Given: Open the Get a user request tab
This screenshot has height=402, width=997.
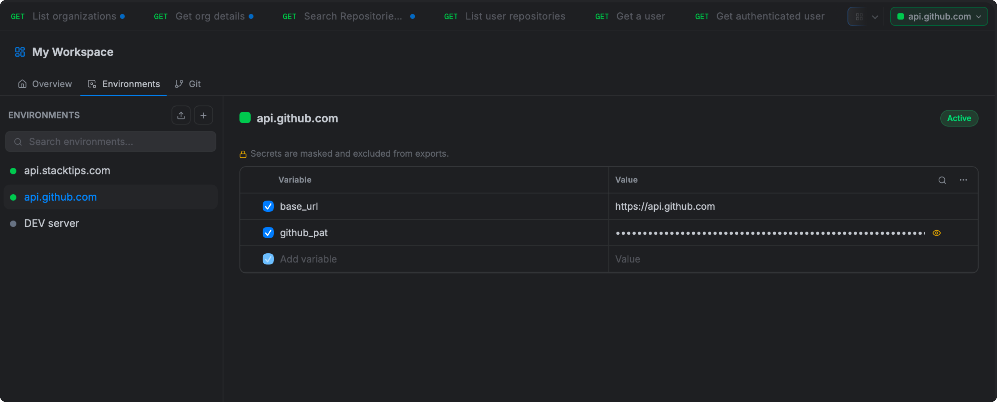Looking at the screenshot, I should coord(630,16).
